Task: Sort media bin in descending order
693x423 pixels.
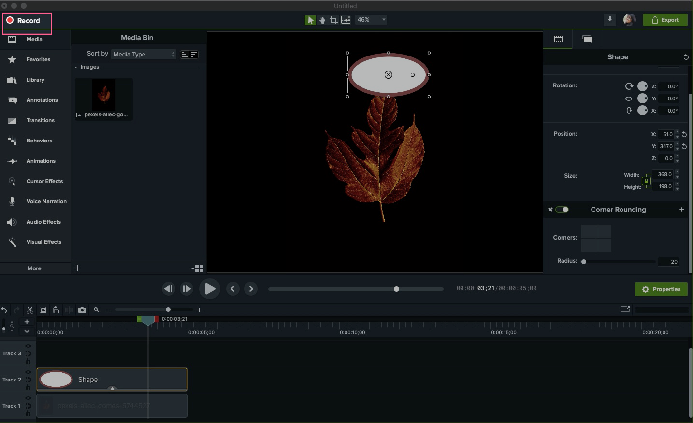Action: (x=194, y=55)
